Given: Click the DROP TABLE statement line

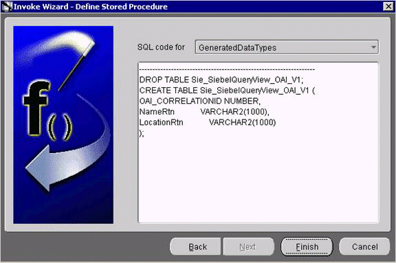Looking at the screenshot, I should click(x=221, y=80).
